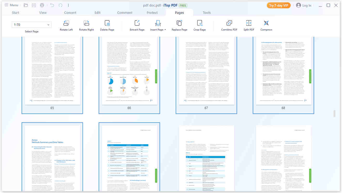Click the vertical scrollbar thumb
This screenshot has width=342, height=193.
click(334, 113)
